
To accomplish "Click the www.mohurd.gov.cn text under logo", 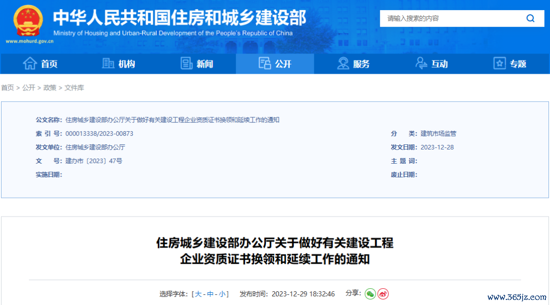I will (x=30, y=41).
